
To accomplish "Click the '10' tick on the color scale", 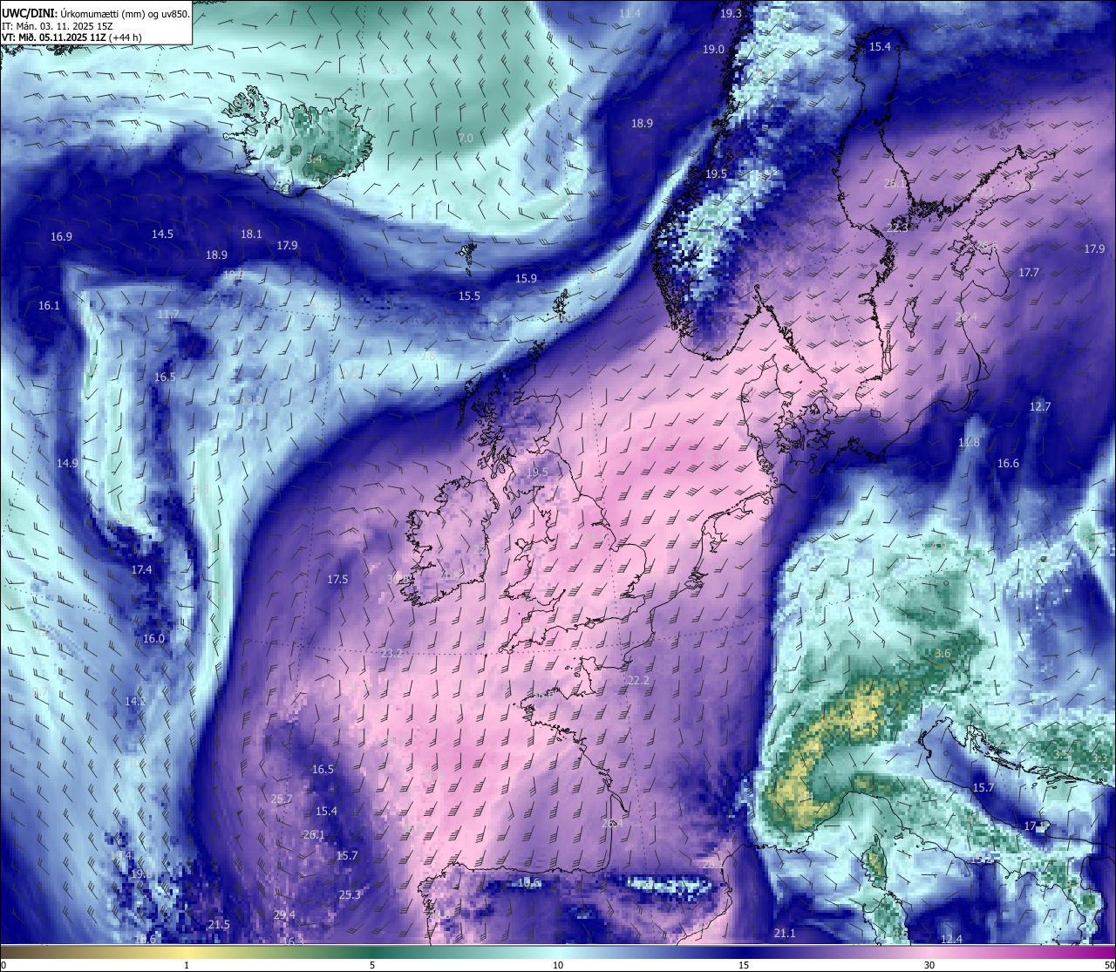I will 558,965.
